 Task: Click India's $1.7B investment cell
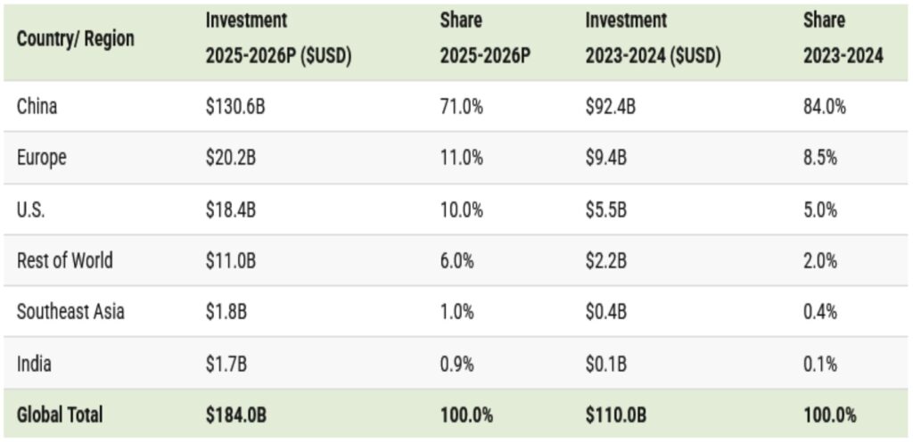pos(227,364)
